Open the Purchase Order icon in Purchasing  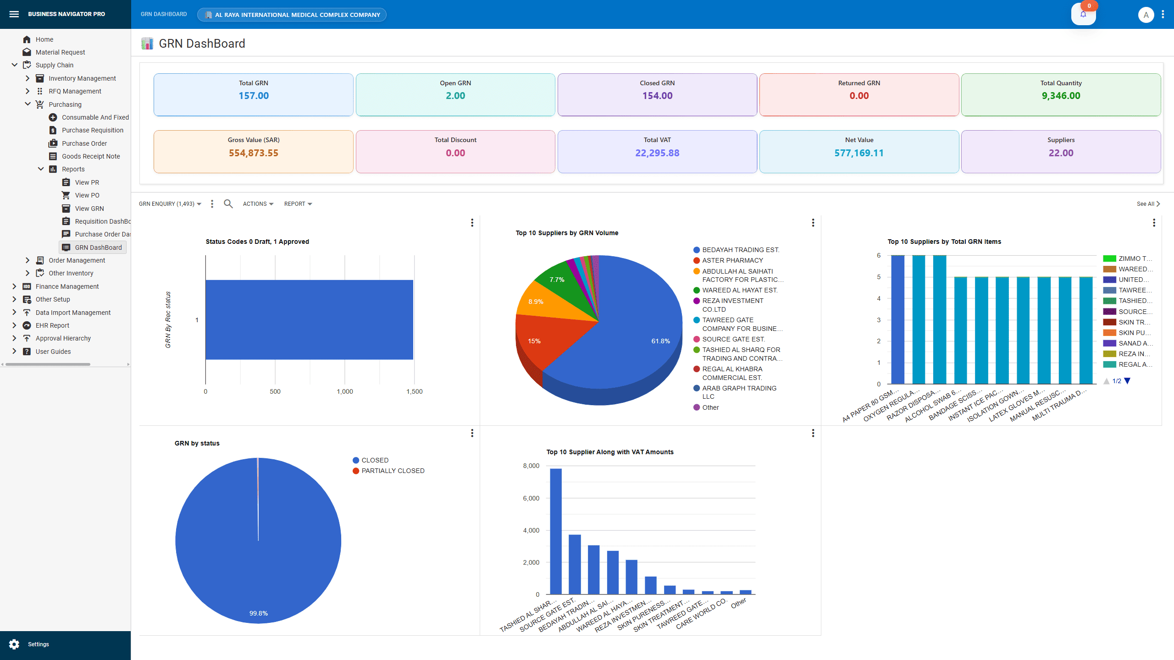point(53,143)
